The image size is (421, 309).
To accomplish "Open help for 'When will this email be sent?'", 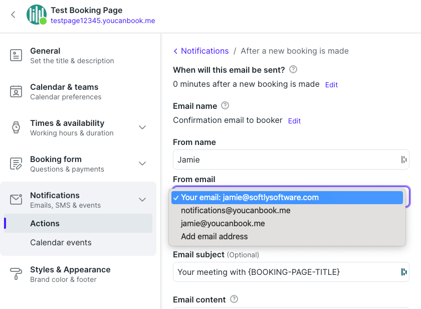I will (293, 70).
